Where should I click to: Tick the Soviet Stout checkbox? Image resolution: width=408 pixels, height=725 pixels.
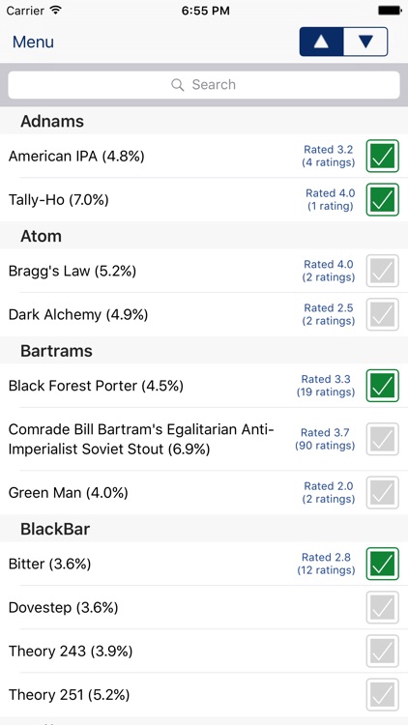383,439
